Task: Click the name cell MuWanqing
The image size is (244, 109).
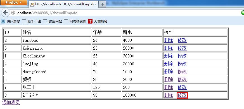Action: [56, 48]
